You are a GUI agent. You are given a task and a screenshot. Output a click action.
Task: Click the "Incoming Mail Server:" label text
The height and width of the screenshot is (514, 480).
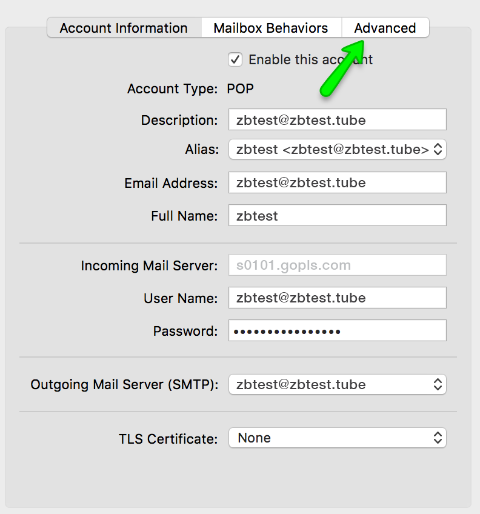point(149,265)
